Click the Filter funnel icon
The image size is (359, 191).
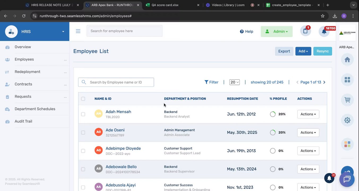[x=206, y=82]
